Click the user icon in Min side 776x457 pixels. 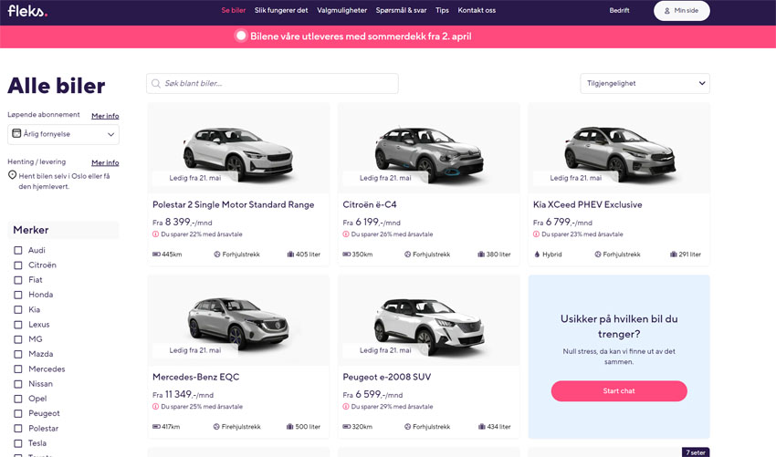[667, 11]
